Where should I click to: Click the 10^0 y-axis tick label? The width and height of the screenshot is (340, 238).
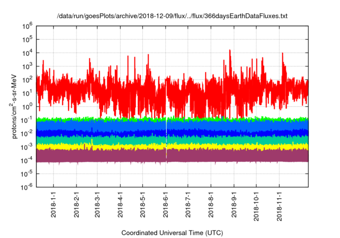pyautogui.click(x=27, y=107)
